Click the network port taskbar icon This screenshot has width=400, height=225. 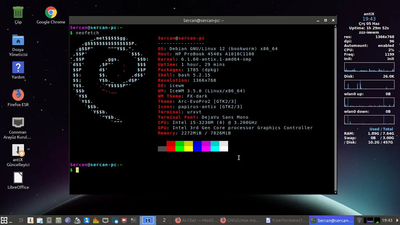pyautogui.click(x=105, y=220)
